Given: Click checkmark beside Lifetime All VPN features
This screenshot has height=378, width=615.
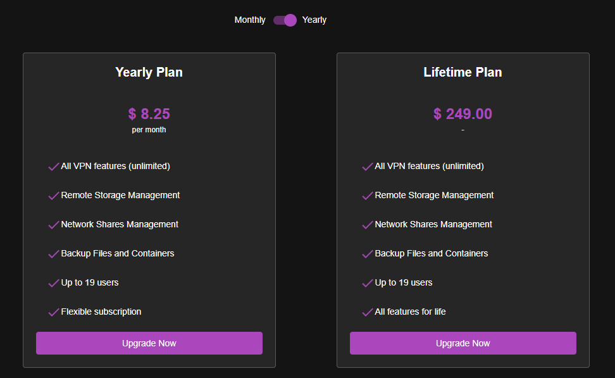Looking at the screenshot, I should tap(368, 167).
